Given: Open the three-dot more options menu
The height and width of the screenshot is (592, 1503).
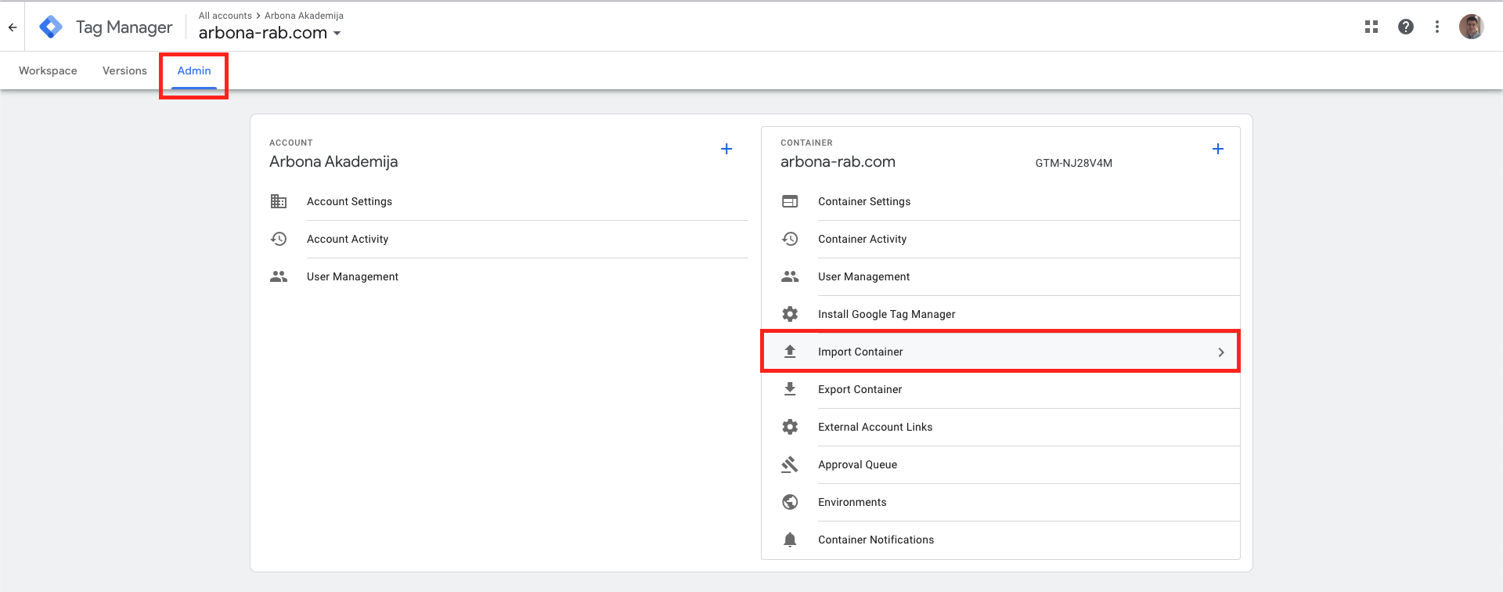Looking at the screenshot, I should pyautogui.click(x=1437, y=27).
